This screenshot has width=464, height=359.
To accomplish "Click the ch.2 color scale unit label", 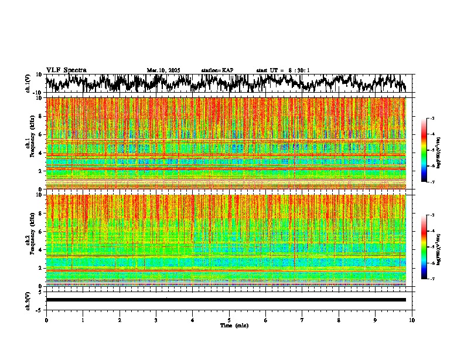I will 439,249.
